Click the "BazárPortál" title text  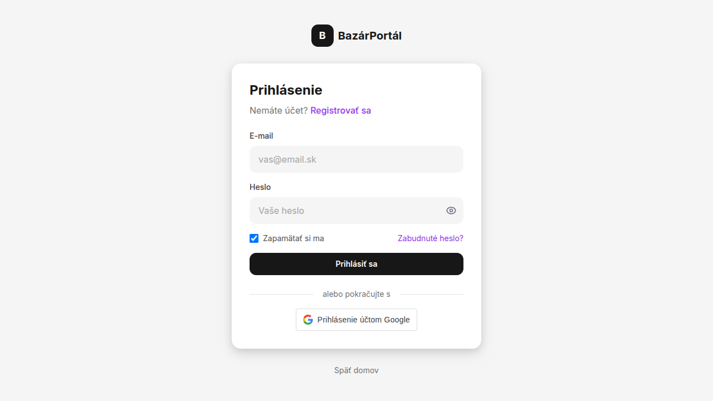pos(370,35)
